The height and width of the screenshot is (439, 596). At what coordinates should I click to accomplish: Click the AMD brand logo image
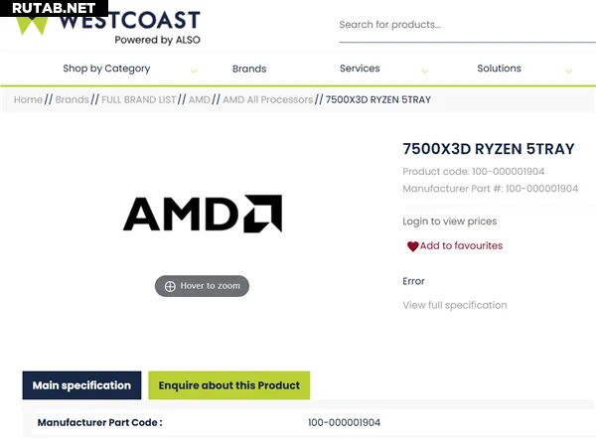(202, 214)
